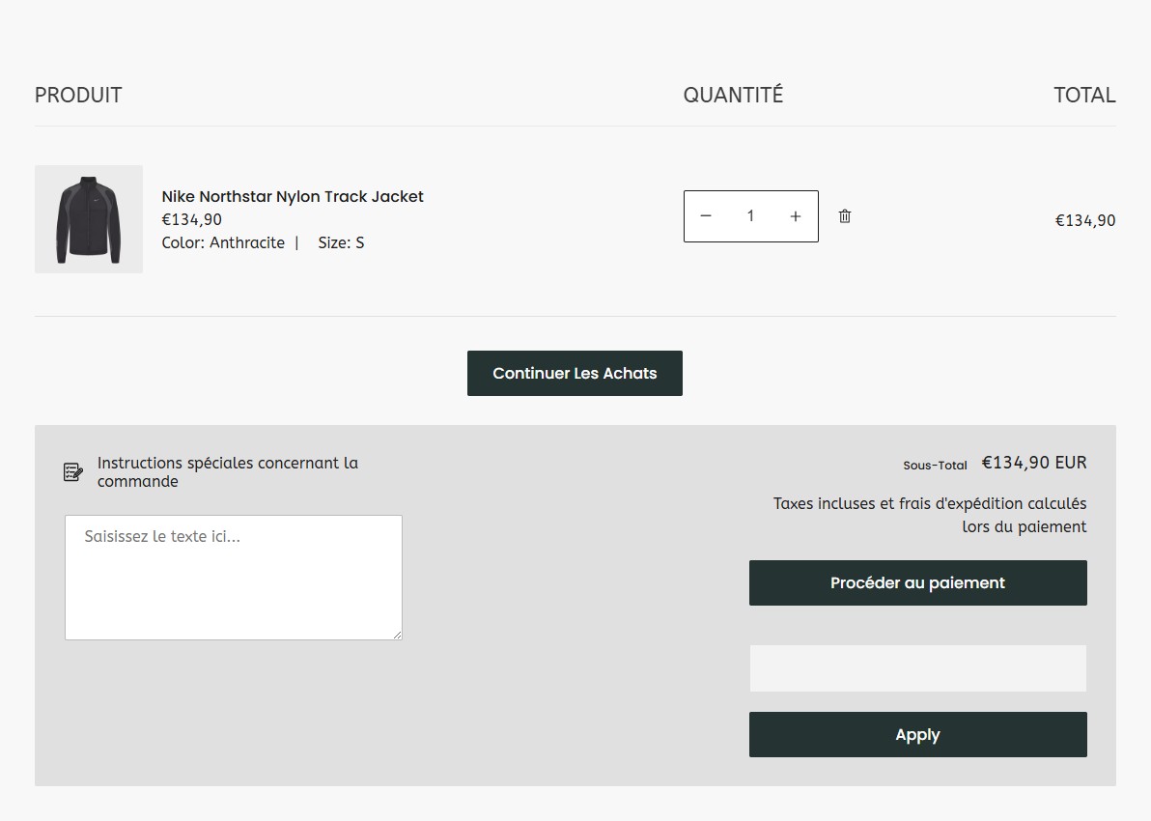
Task: Click the Size: S variant text
Action: pos(341,242)
